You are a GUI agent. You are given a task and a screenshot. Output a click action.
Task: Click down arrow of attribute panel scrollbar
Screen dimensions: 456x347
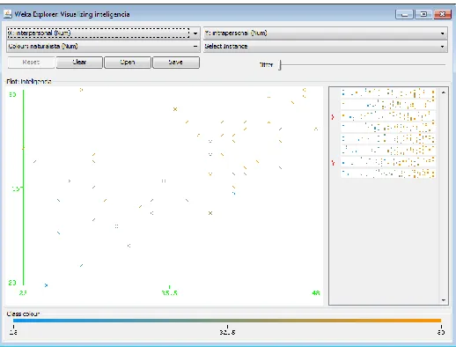(444, 300)
